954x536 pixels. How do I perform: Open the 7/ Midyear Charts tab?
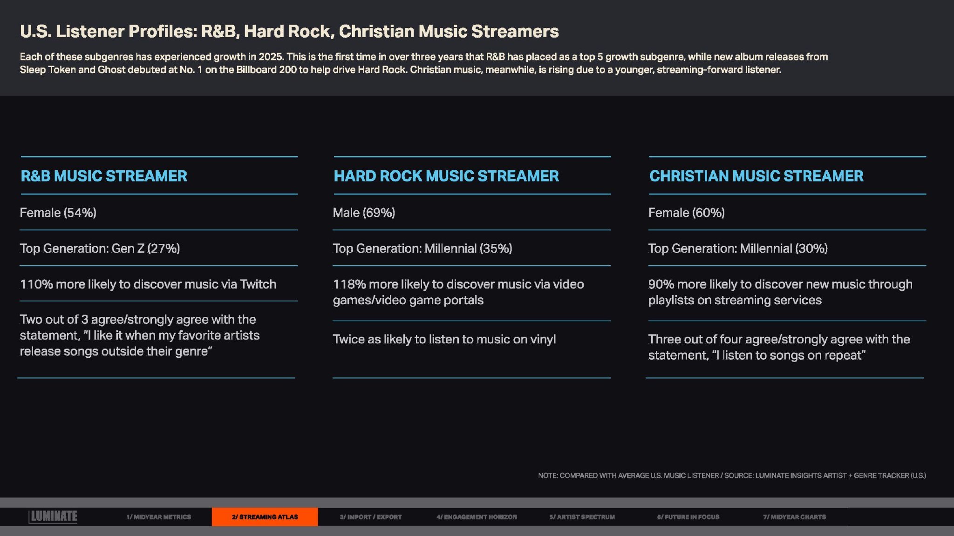(794, 517)
